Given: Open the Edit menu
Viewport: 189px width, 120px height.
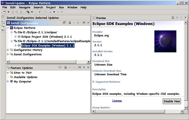Looking at the screenshot, I should (x=13, y=8).
